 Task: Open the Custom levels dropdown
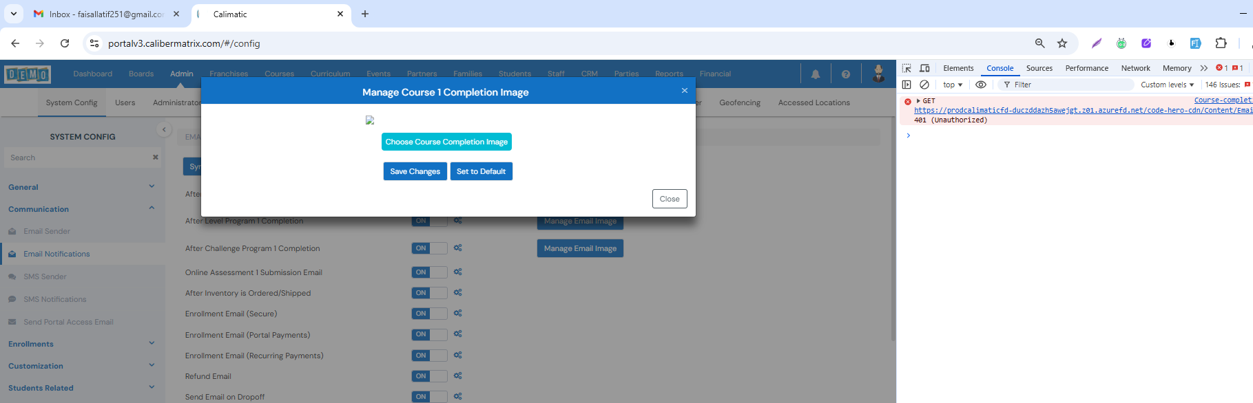(x=1167, y=85)
